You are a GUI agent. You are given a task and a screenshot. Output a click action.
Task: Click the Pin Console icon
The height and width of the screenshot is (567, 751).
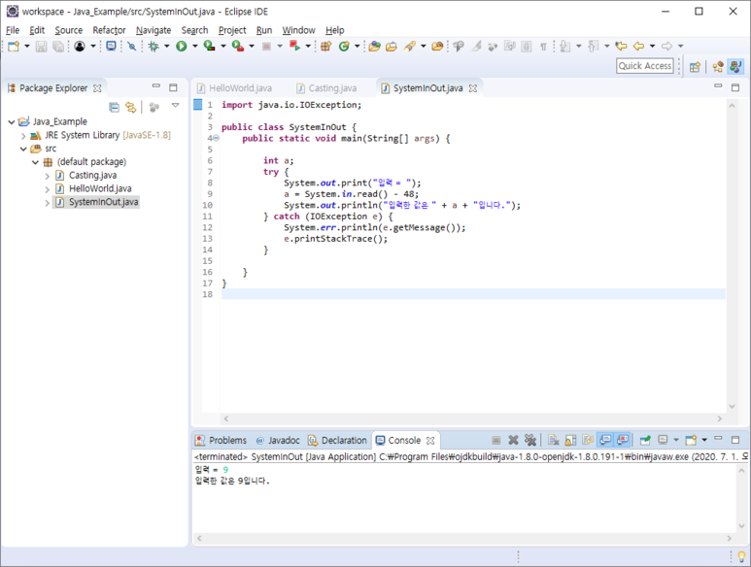(x=645, y=440)
